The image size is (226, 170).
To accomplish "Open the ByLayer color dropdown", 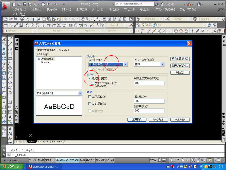I will (34, 31).
